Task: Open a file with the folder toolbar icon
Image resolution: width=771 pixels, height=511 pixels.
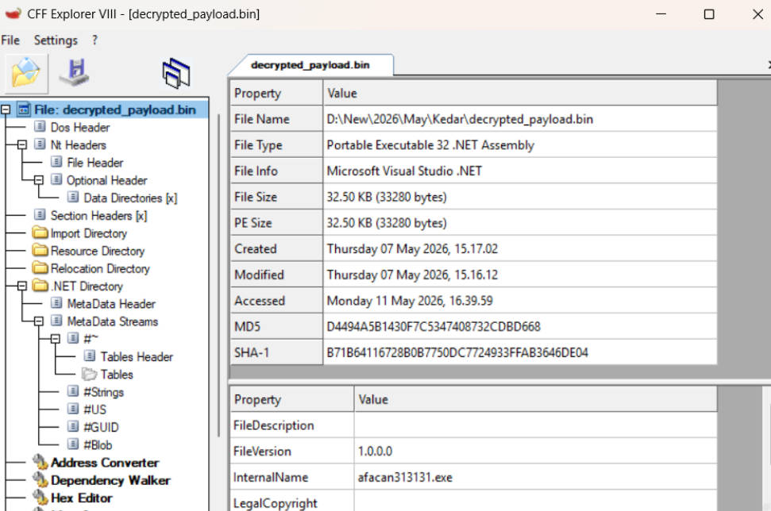Action: click(x=26, y=73)
